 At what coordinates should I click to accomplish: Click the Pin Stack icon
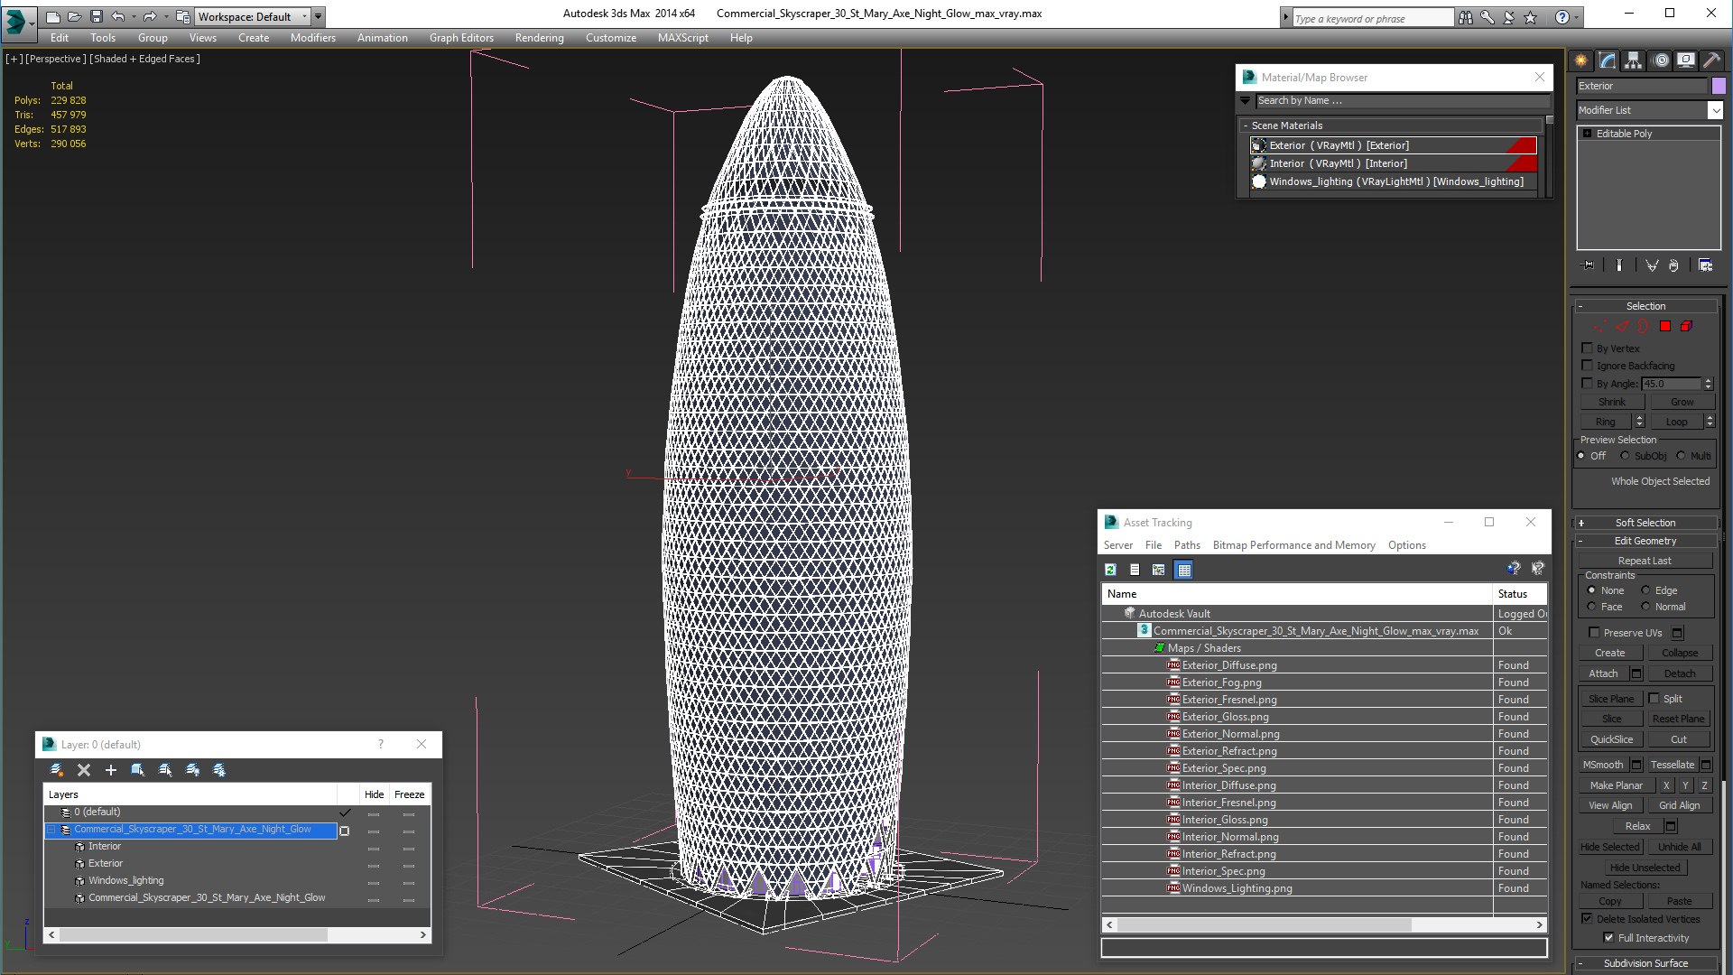[1589, 265]
